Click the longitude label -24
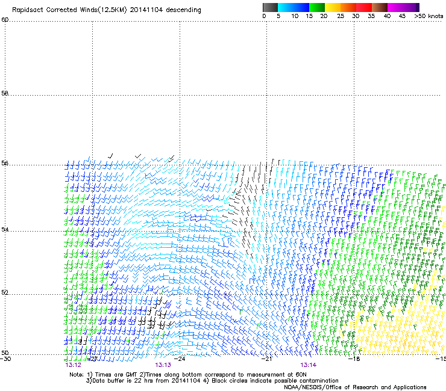This screenshot has height=391, width=446. pyautogui.click(x=180, y=359)
